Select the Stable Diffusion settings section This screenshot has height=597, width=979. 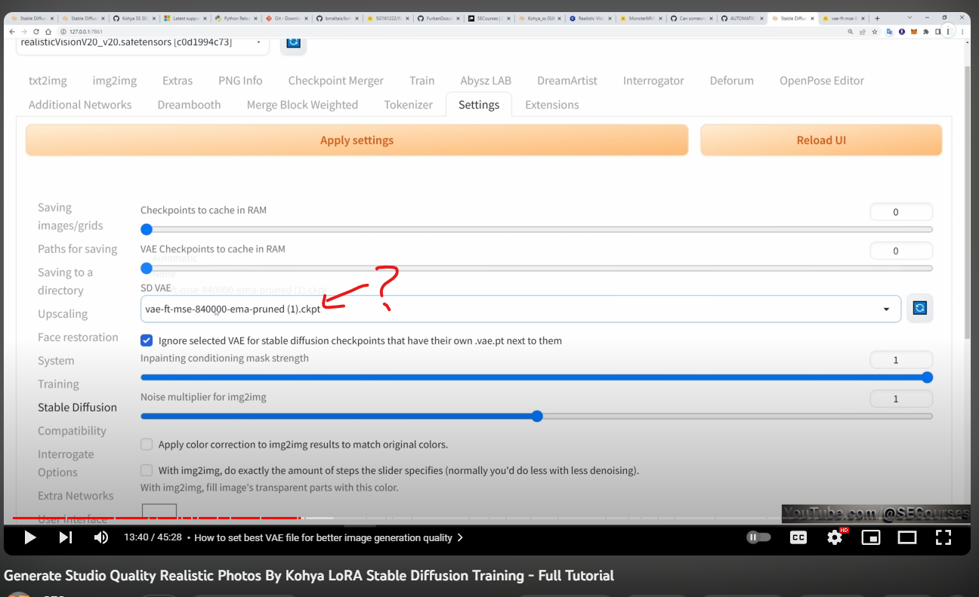tap(77, 407)
